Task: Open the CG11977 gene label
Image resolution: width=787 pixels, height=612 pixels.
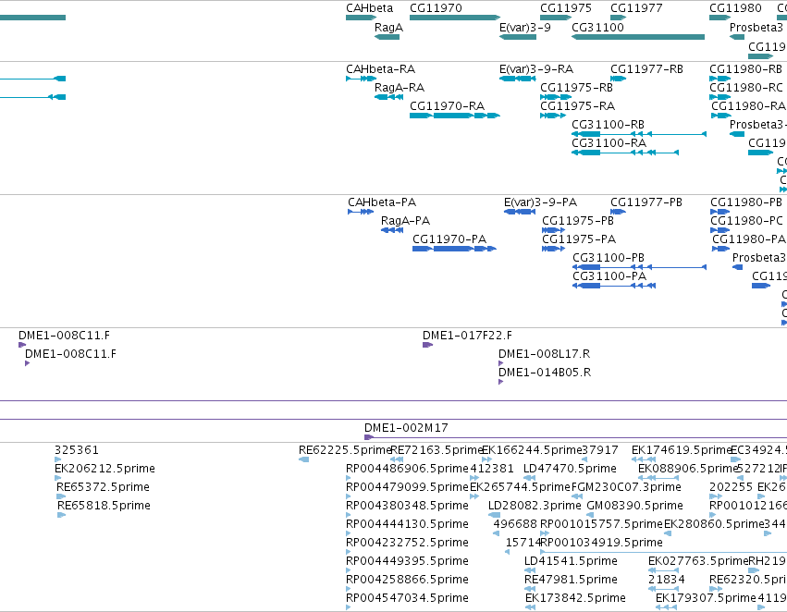Action: [636, 8]
